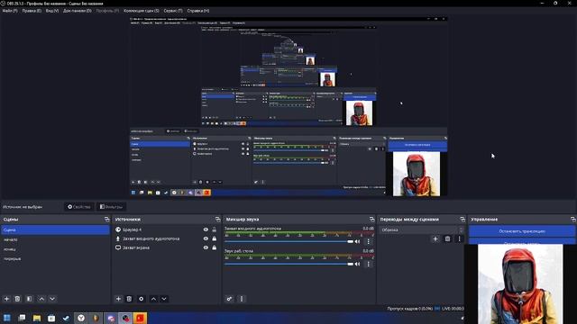This screenshot has width=577, height=324.
Task: Mute the Звук раб. стола speaker icon
Action: click(x=357, y=264)
